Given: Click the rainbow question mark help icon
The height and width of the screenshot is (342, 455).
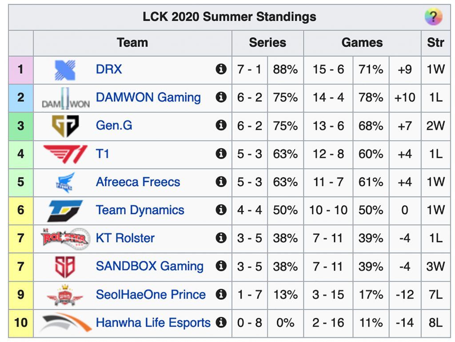Looking at the screenshot, I should (x=433, y=17).
